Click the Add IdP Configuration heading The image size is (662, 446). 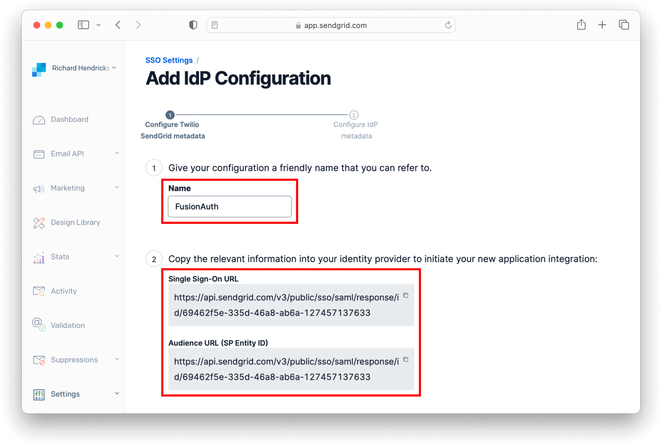[238, 78]
